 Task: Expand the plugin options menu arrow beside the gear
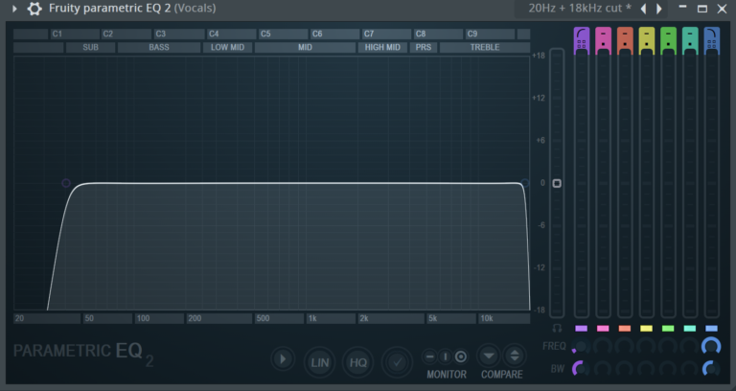[x=14, y=9]
